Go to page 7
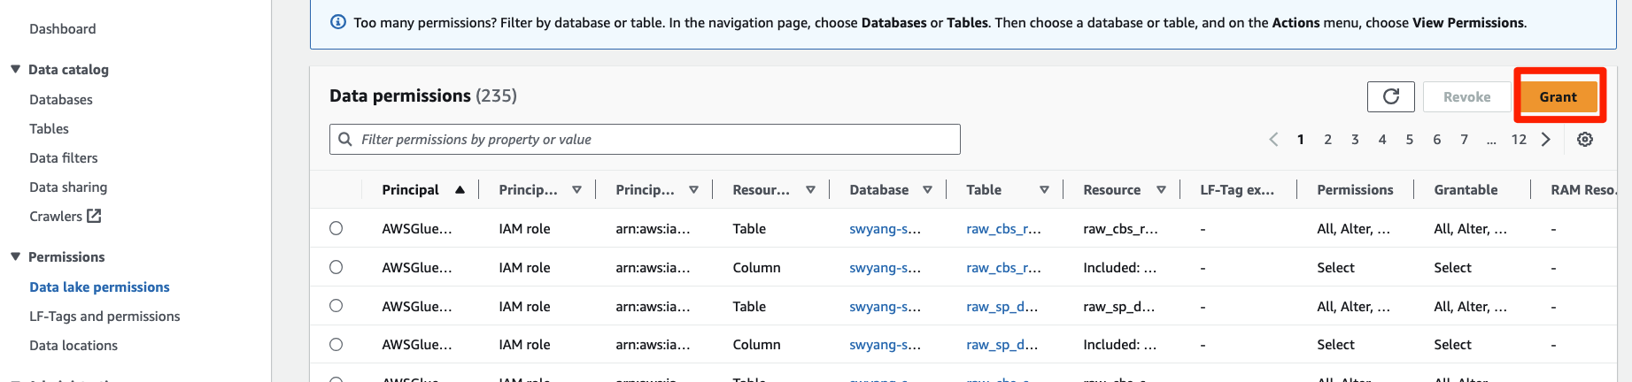This screenshot has width=1632, height=382. (1465, 140)
